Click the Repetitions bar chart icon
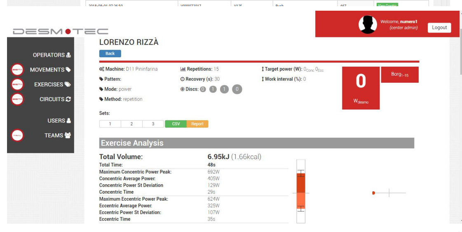The image size is (462, 232). coord(183,69)
